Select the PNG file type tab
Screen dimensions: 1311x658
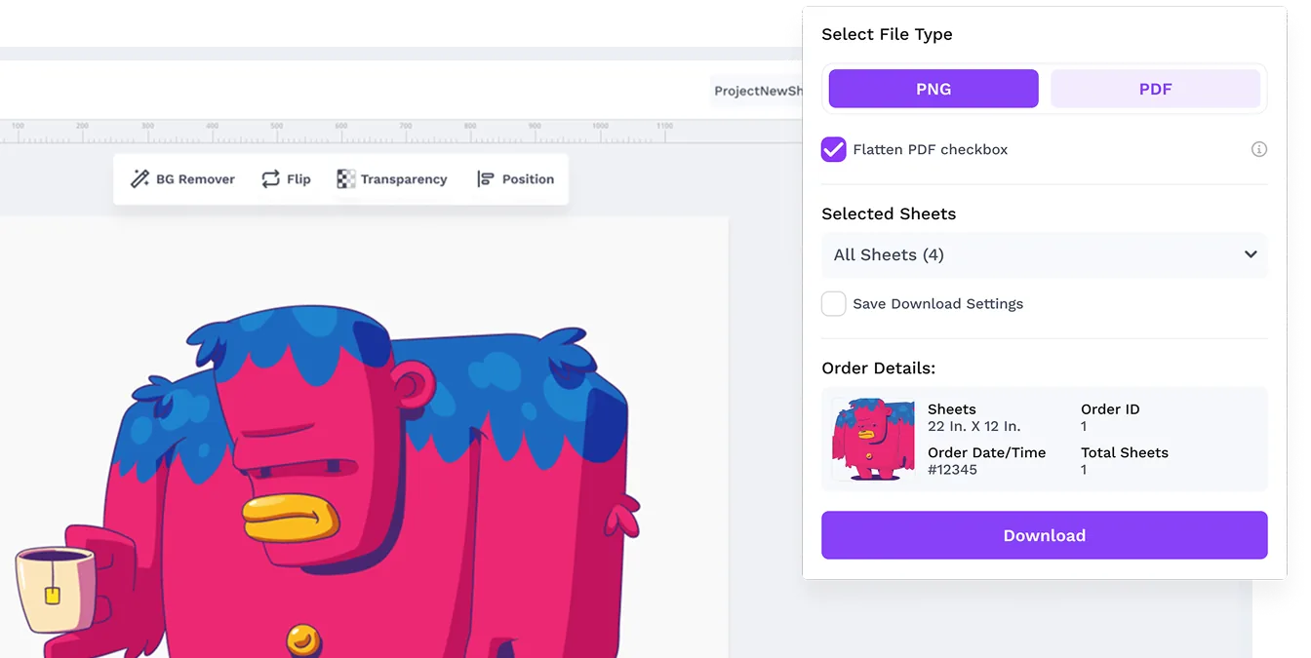tap(934, 89)
